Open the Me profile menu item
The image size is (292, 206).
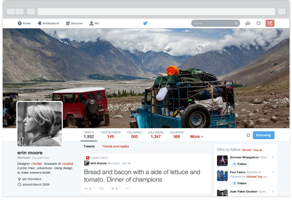[94, 23]
